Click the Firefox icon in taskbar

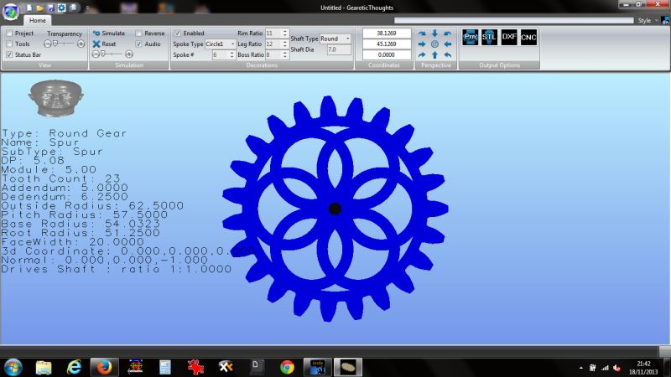click(x=104, y=367)
